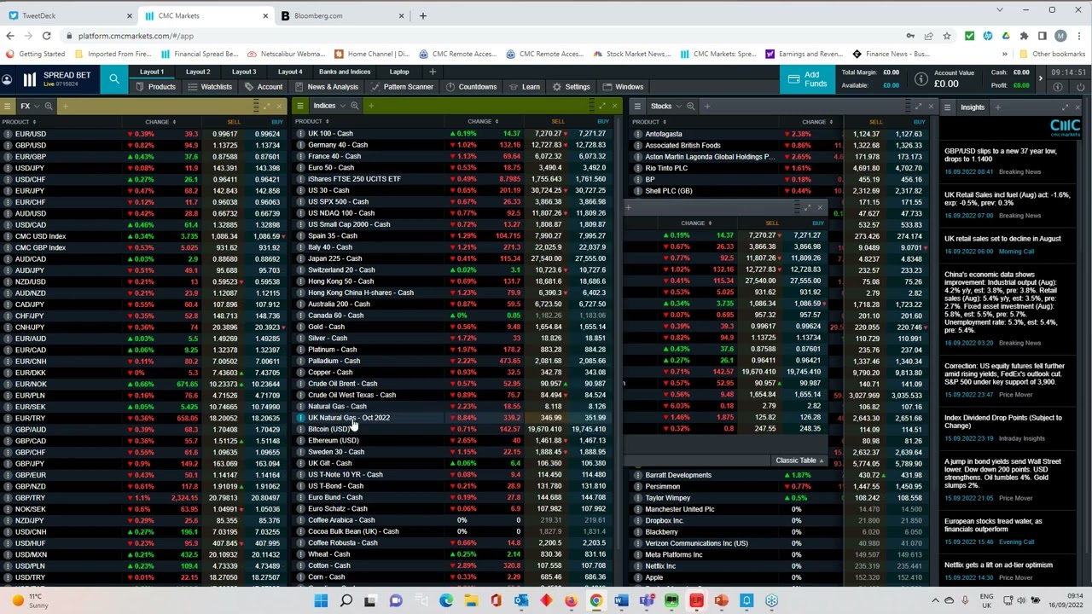The image size is (1092, 614).
Task: Open account value info icon
Action: (921, 79)
